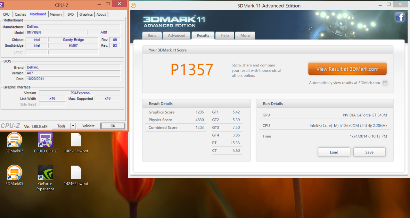Enable automatically view results at 3DMark.com
The image size is (410, 218).
click(x=385, y=83)
